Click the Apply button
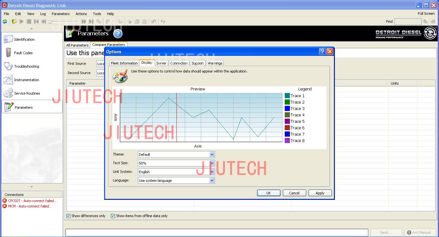Screen dimensions: 439x237 pos(320,193)
